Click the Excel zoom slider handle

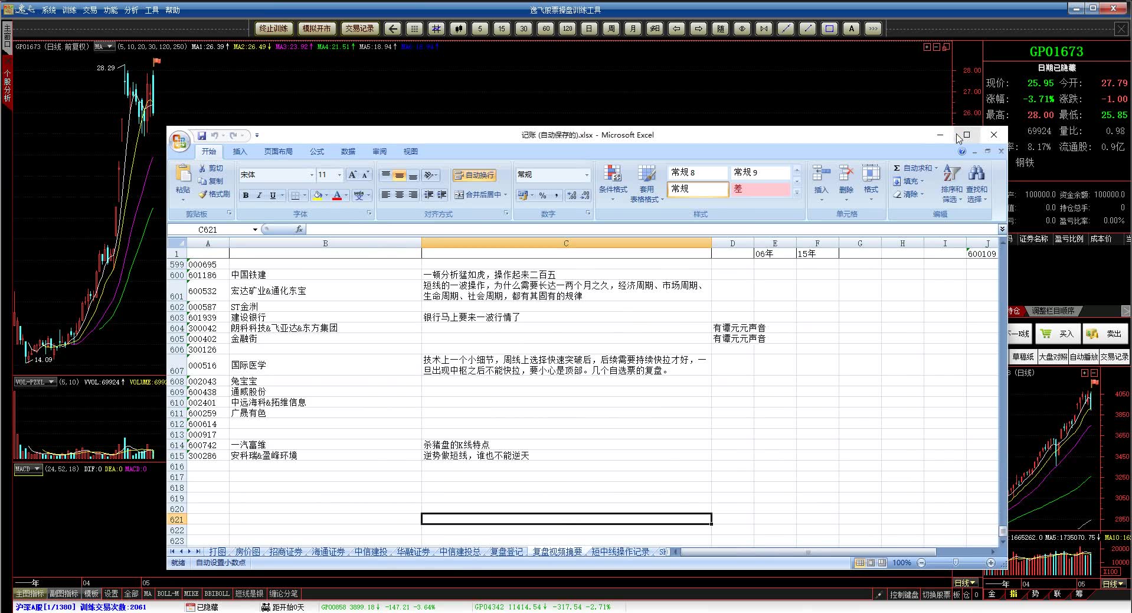point(956,563)
